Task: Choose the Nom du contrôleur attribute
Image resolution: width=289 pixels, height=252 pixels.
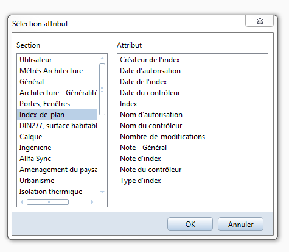Action: 151,126
